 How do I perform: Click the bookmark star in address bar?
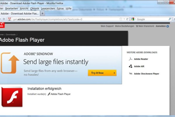pyautogui.click(x=121, y=19)
